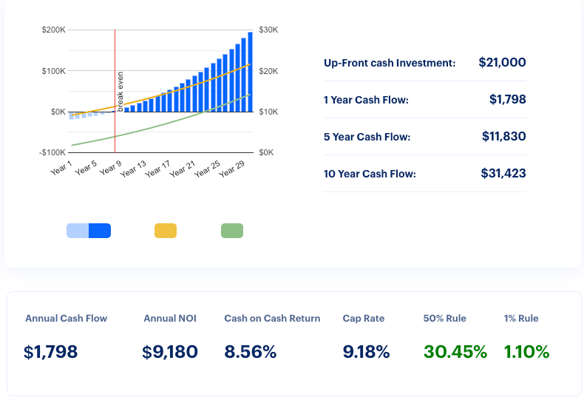Click the green 50% Rule 30.45% value
584x400 pixels.
pos(455,352)
